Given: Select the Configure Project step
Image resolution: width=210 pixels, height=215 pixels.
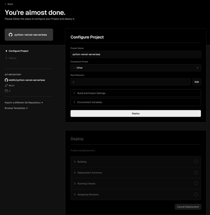Looking at the screenshot, I should (x=18, y=51).
